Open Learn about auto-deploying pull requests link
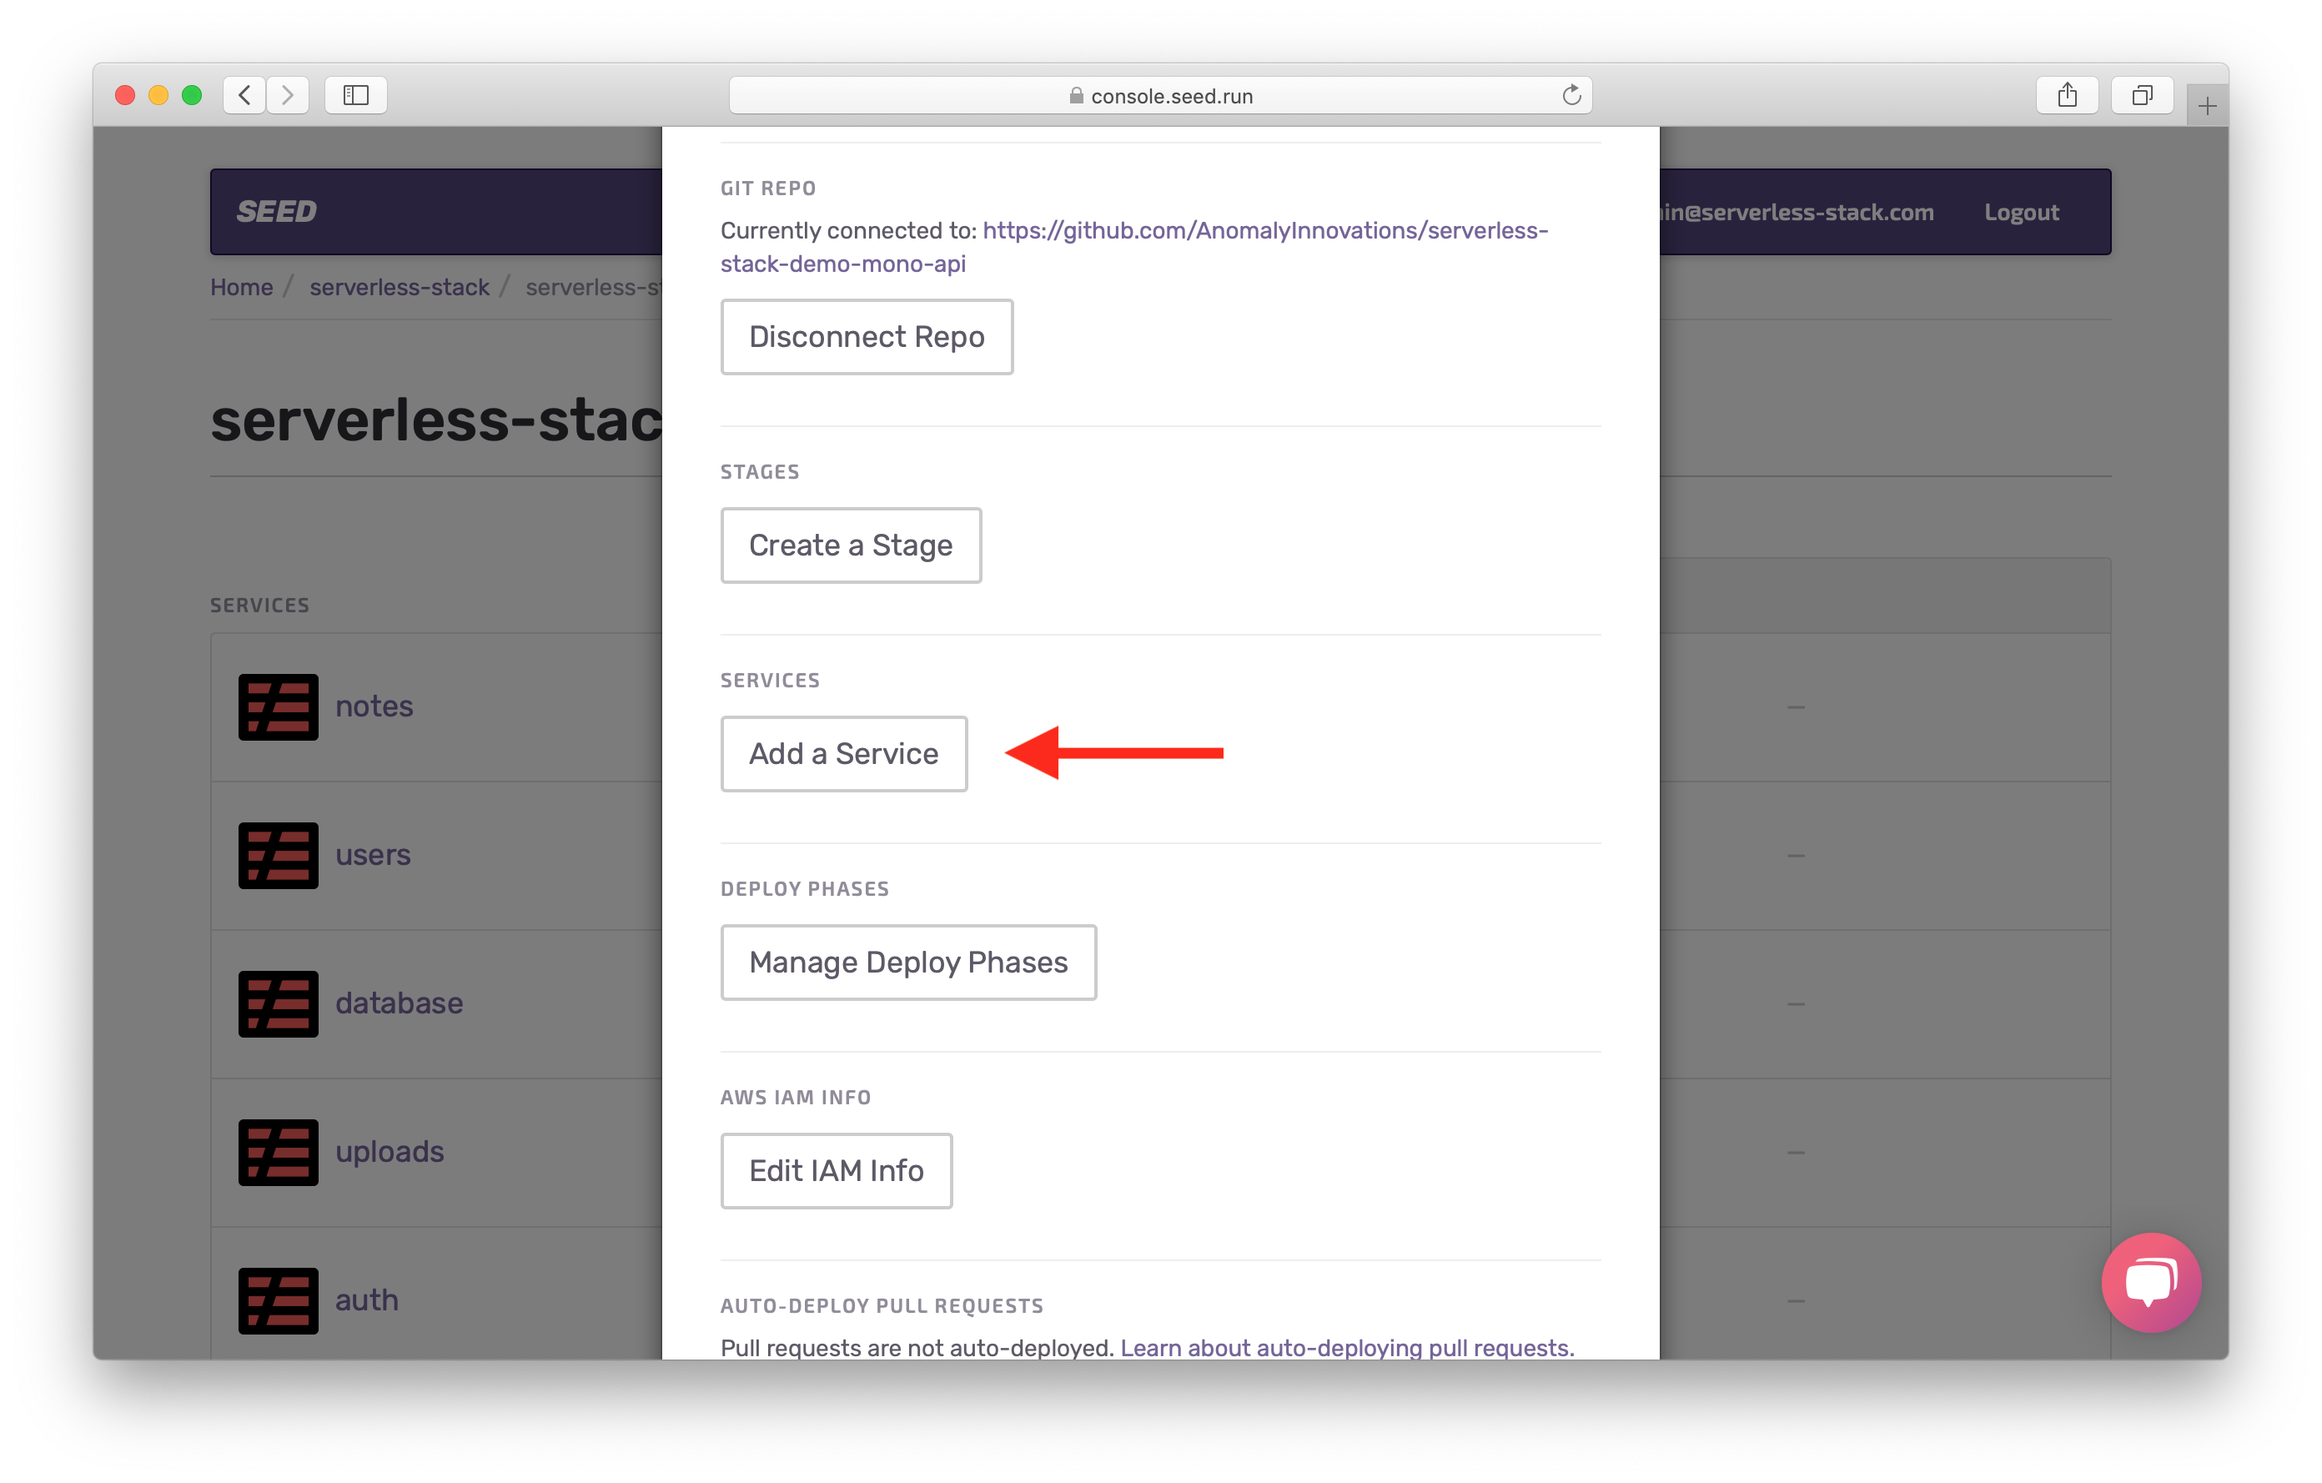Image resolution: width=2322 pixels, height=1483 pixels. click(x=1346, y=1347)
